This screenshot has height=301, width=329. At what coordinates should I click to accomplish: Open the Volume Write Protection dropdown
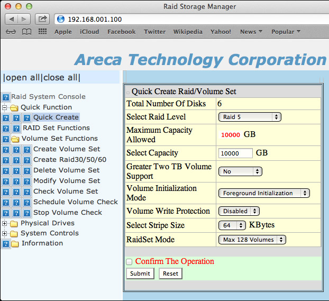pos(239,211)
